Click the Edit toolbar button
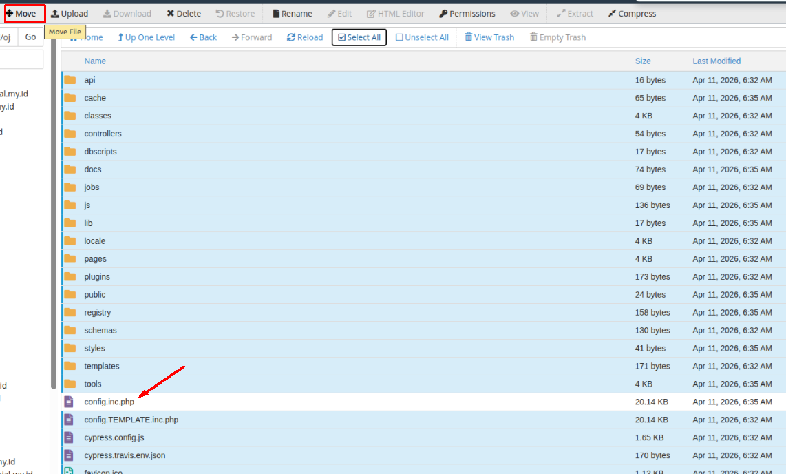This screenshot has height=474, width=786. tap(340, 14)
